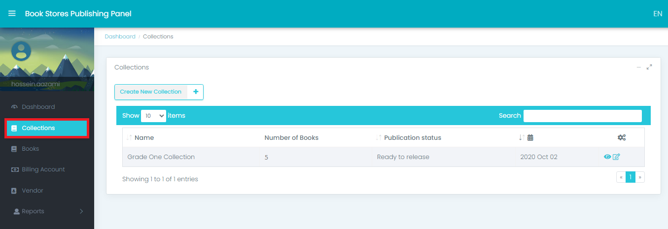The height and width of the screenshot is (229, 668).
Task: Click the 2020 Oct 02 date cell
Action: coord(539,157)
